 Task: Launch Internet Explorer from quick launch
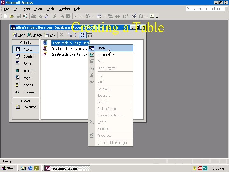30,168
